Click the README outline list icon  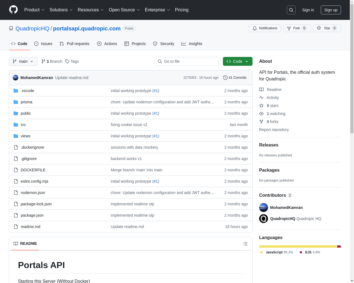[245, 244]
